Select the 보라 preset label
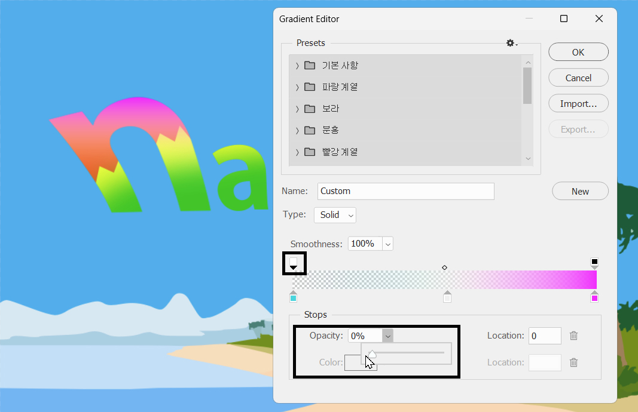The width and height of the screenshot is (638, 412). click(x=331, y=109)
